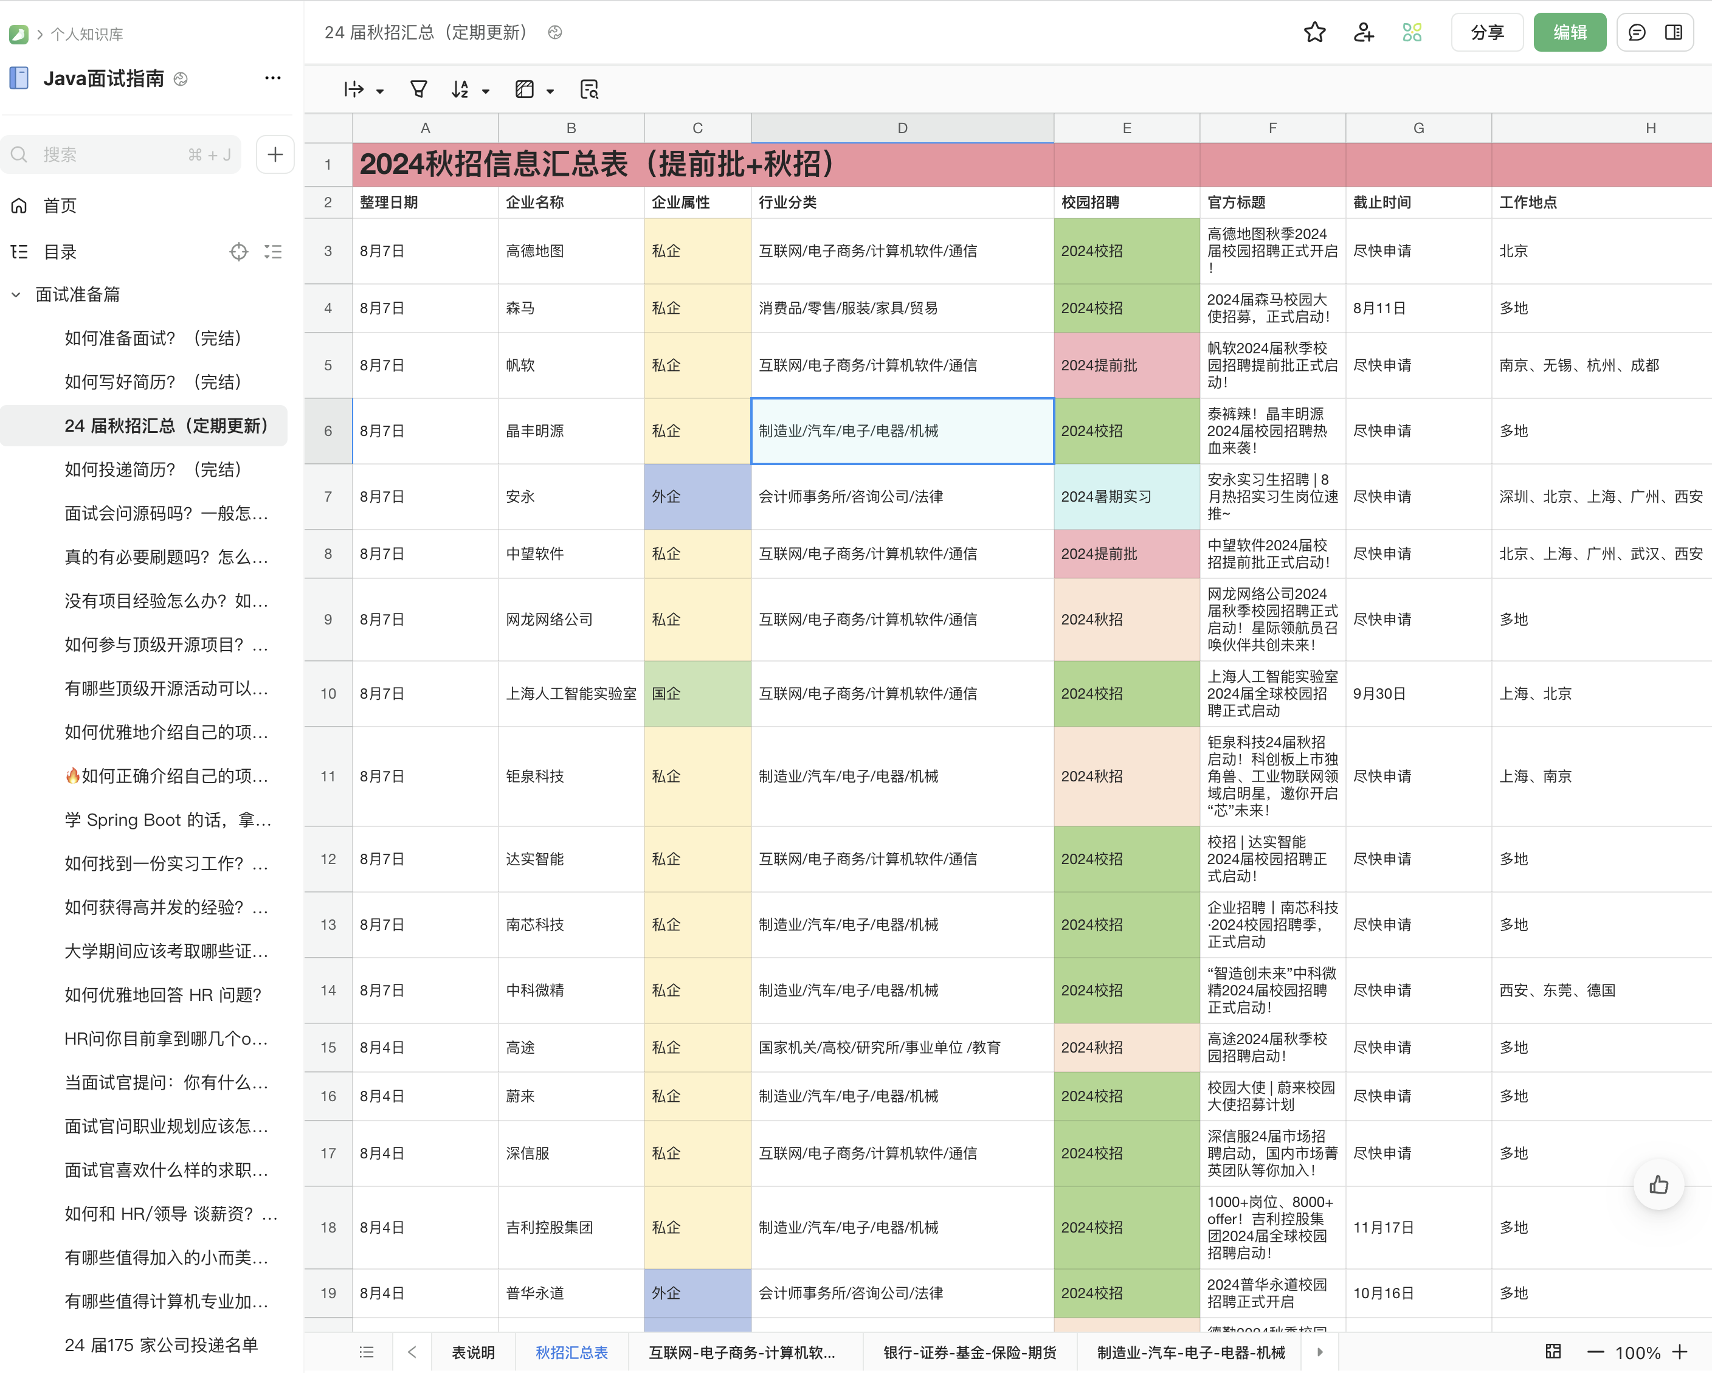The height and width of the screenshot is (1373, 1712).
Task: Select the 西安、东莞、德国 location cell
Action: tap(1601, 991)
